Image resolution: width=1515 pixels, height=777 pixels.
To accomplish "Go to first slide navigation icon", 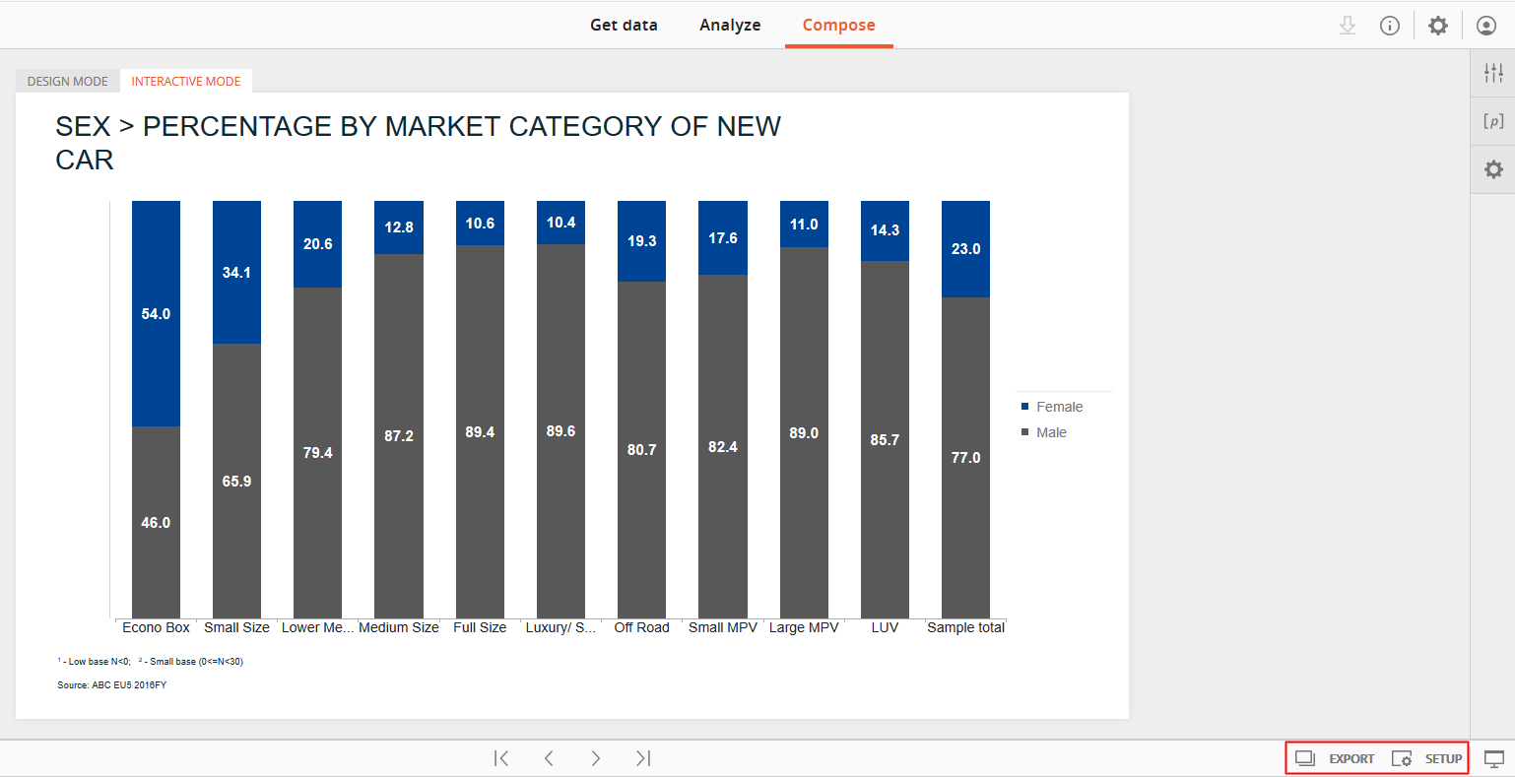I will (501, 758).
